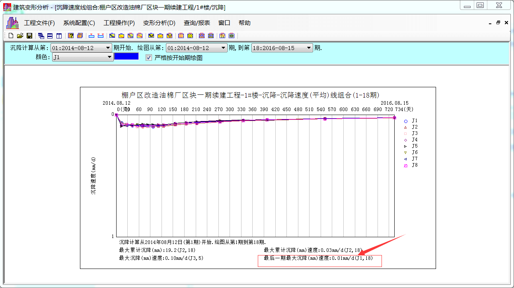
Task: Click the paired grid chart toolbar icon
Action: tap(202, 36)
